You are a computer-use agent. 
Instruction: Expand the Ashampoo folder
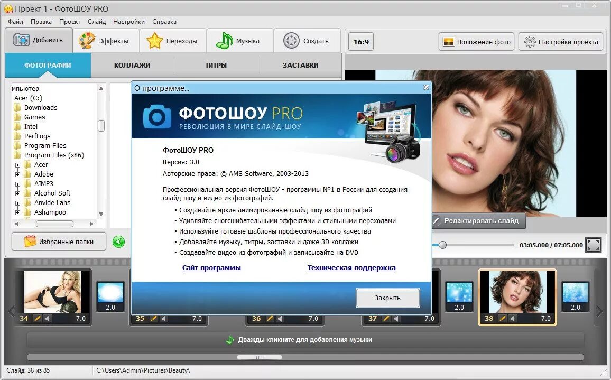click(17, 213)
